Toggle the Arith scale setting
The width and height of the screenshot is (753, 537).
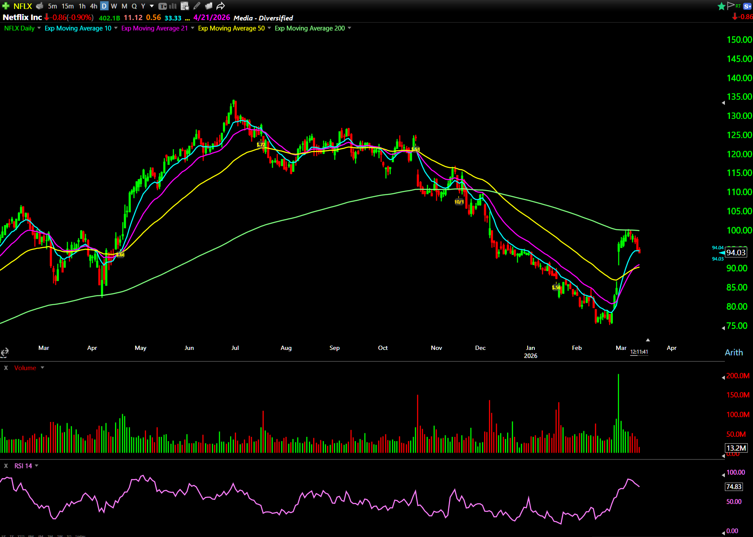click(733, 352)
